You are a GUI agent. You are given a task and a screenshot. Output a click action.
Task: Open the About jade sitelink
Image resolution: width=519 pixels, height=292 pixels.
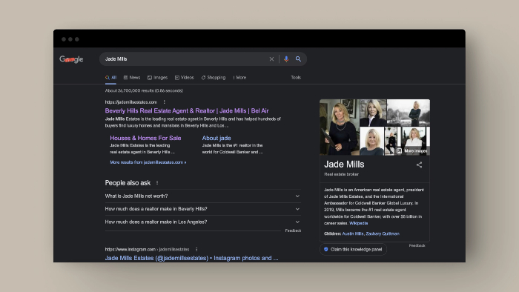216,138
